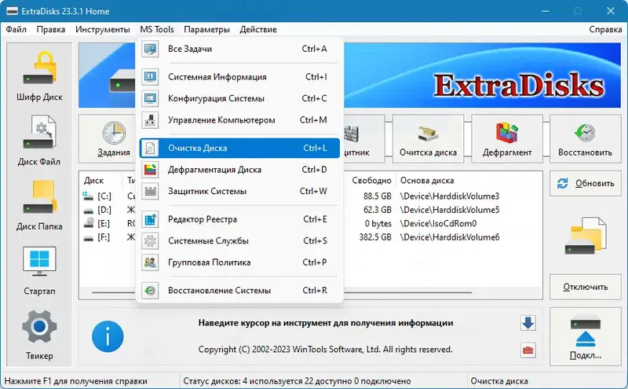This screenshot has width=628, height=389.
Task: Click the disk list horizontal scrollbar
Action: click(310, 292)
